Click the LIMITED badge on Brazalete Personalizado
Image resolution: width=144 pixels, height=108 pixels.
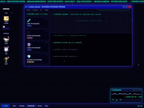tap(30, 62)
